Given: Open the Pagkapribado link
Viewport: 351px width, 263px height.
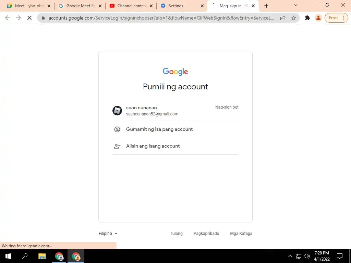Looking at the screenshot, I should coord(206,234).
